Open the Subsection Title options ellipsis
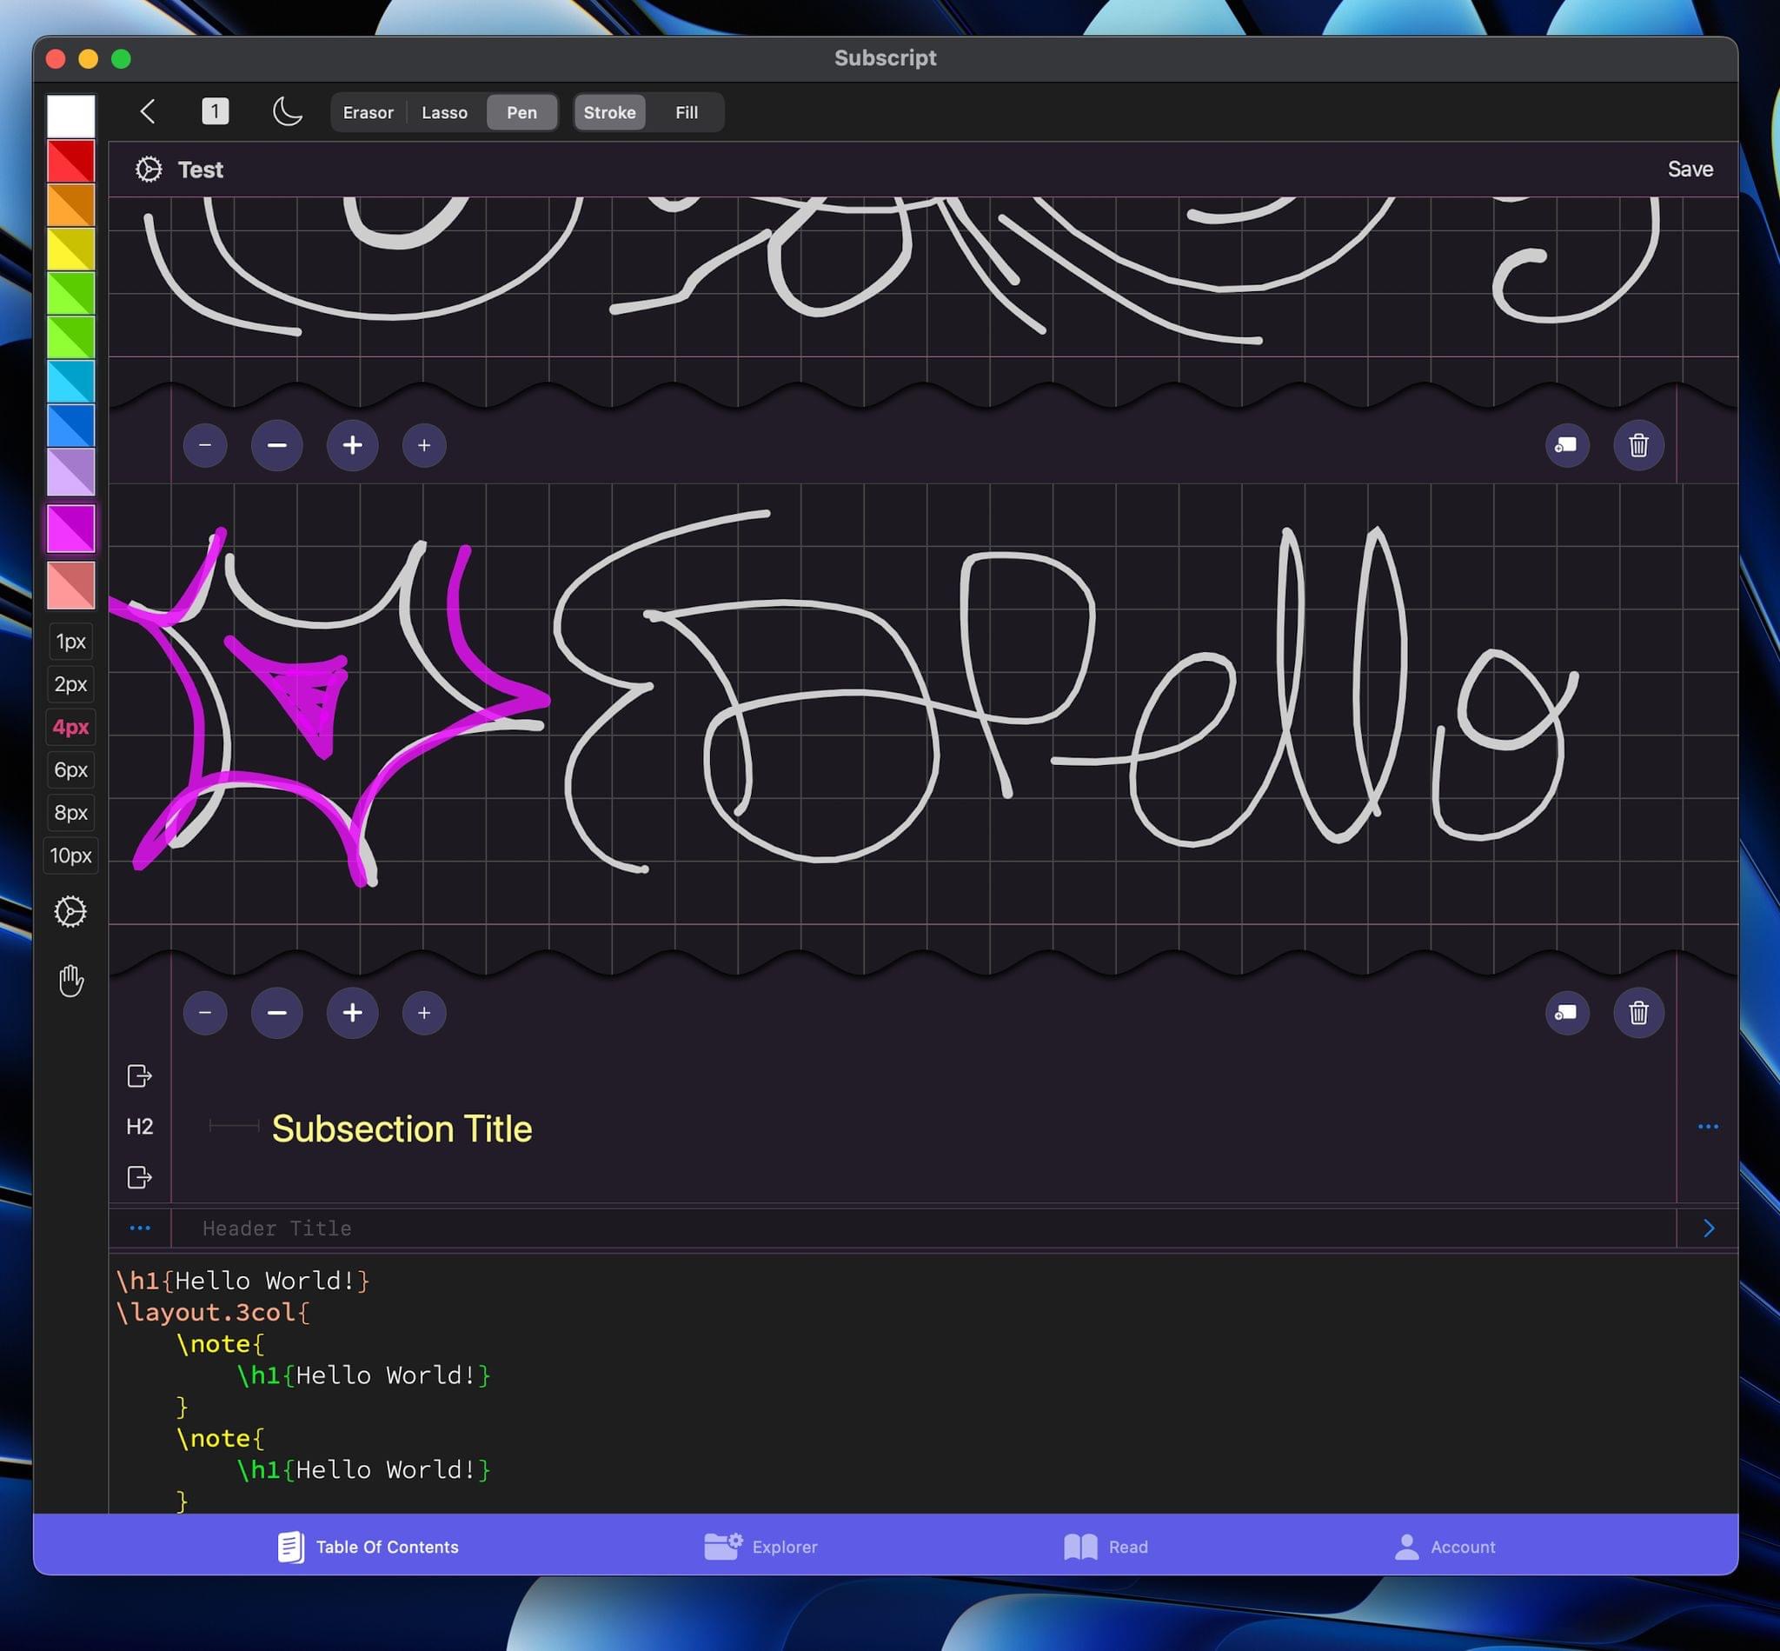The image size is (1780, 1651). pyautogui.click(x=1708, y=1127)
